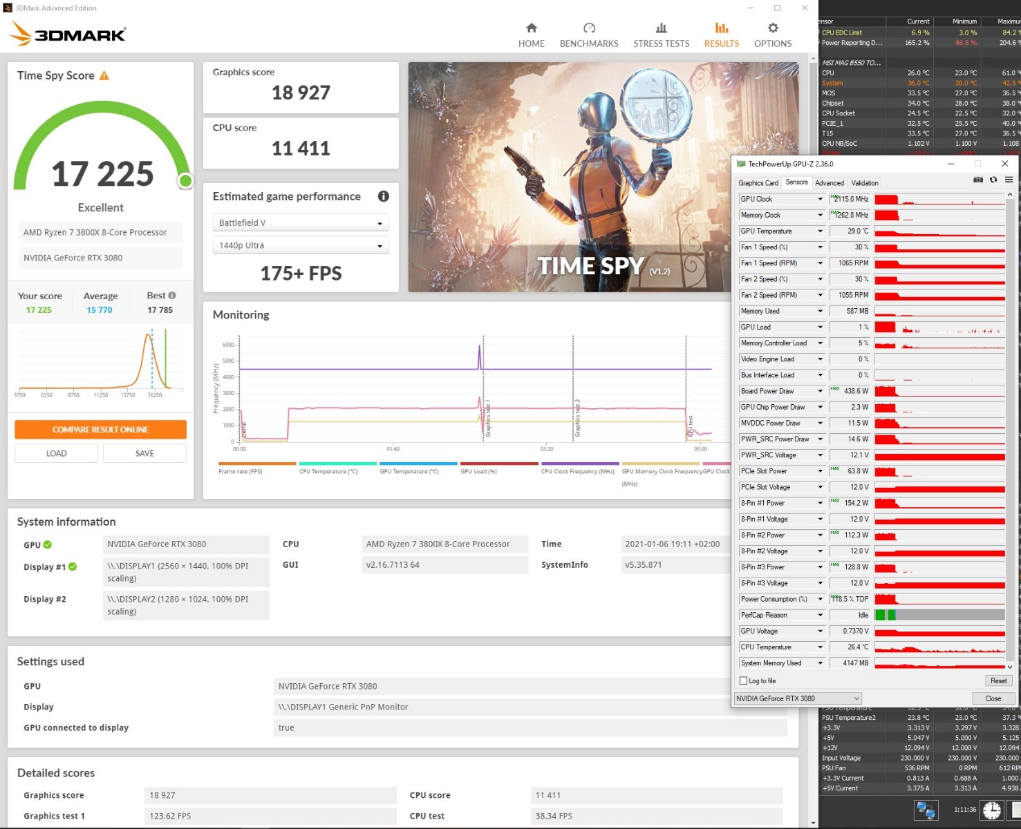Click the 3DMark logo
Image resolution: width=1021 pixels, height=829 pixels.
click(x=68, y=34)
